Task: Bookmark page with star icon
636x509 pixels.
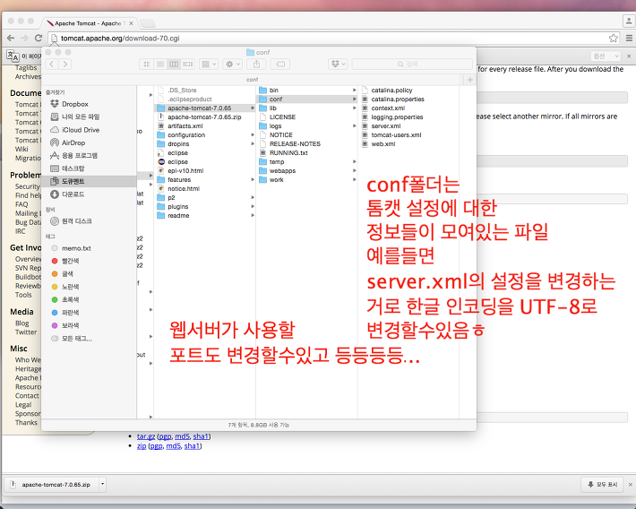Action: click(x=614, y=39)
